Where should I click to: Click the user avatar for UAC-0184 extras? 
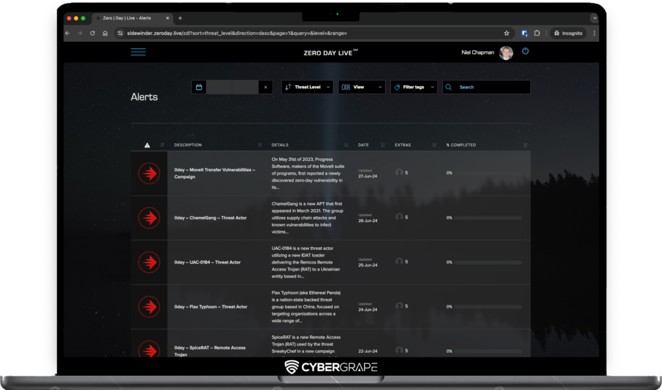point(400,262)
